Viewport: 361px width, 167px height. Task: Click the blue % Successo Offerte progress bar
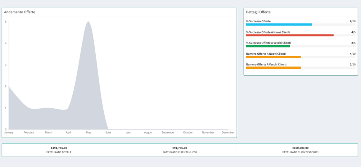coord(279,24)
